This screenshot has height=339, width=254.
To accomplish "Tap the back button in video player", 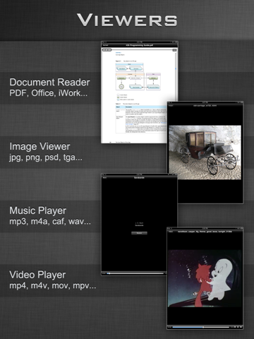I will pyautogui.click(x=171, y=232).
